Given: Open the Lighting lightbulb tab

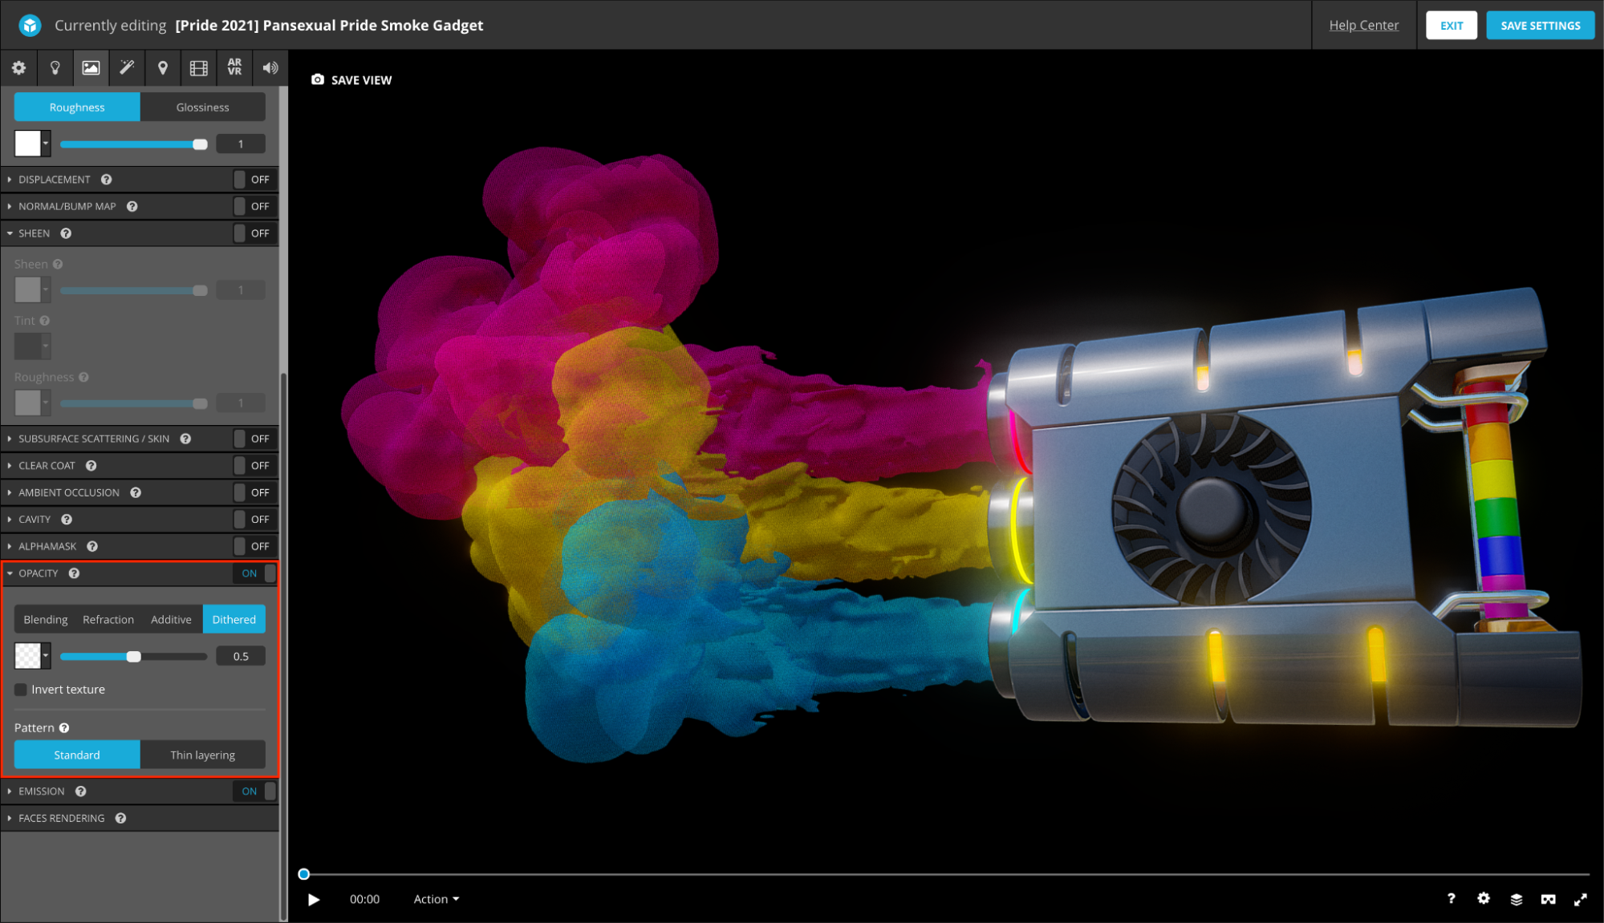Looking at the screenshot, I should click(x=55, y=68).
